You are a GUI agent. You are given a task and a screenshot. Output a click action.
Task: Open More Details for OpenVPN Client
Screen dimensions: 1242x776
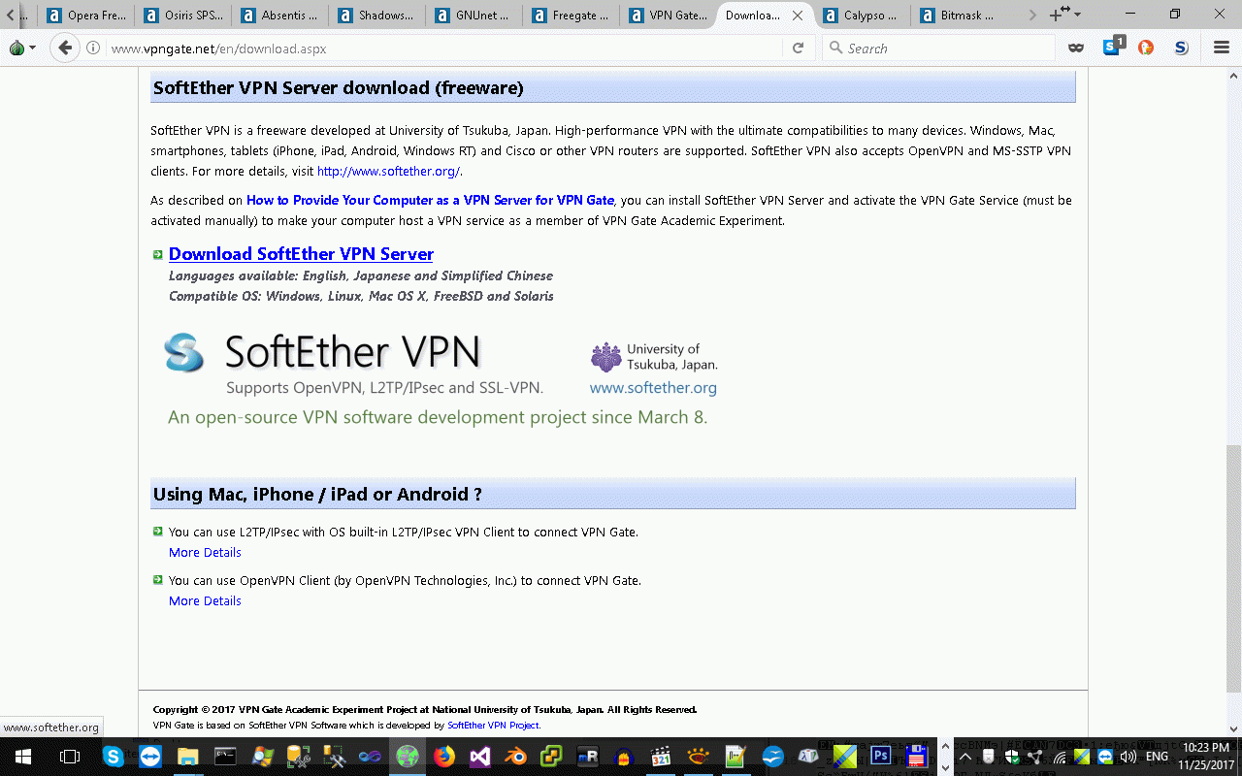coord(205,601)
